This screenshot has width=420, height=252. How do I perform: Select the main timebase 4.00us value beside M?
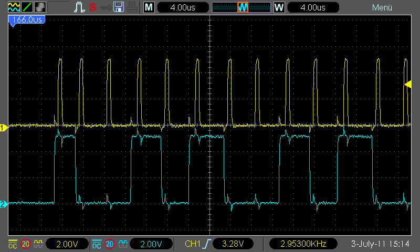coord(183,7)
